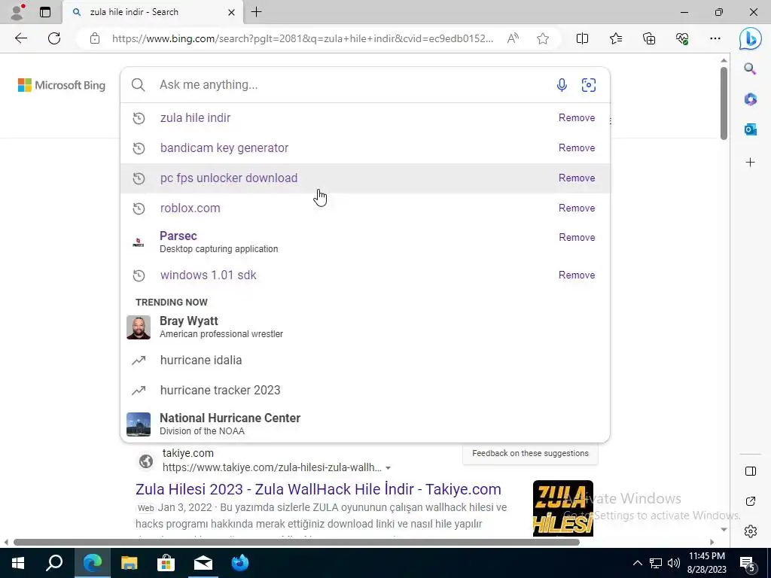View site information lock icon

[95, 38]
